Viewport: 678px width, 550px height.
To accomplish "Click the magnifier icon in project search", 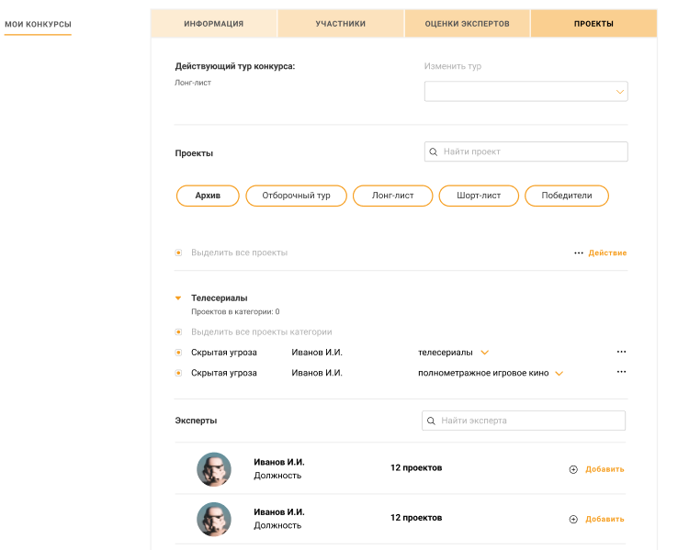I will pyautogui.click(x=433, y=152).
